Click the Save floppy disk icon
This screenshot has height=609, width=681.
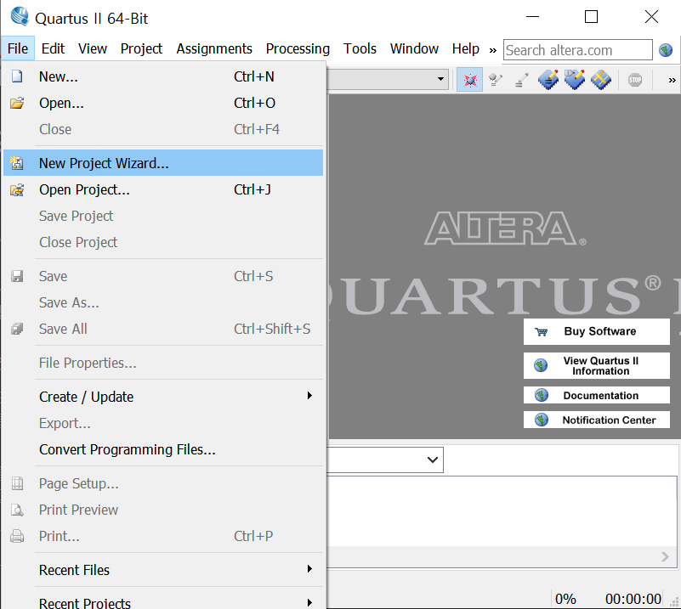click(x=17, y=276)
